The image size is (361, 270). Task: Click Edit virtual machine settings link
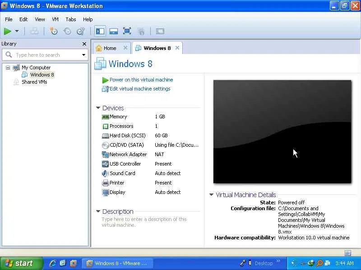pyautogui.click(x=140, y=89)
